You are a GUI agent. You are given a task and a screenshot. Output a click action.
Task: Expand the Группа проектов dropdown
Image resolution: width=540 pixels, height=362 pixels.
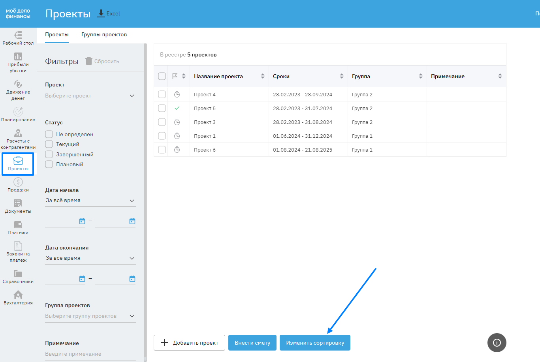90,316
